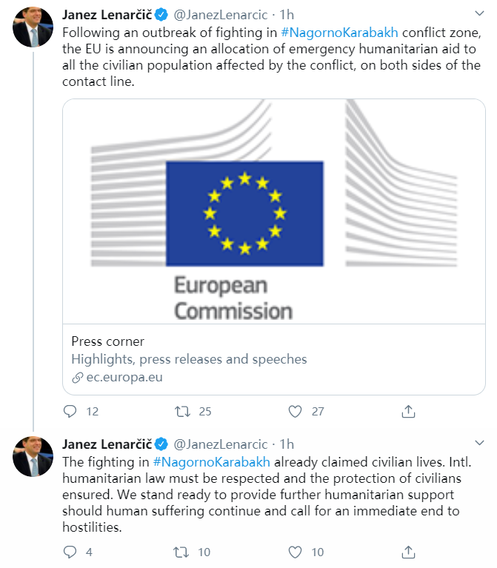Click #NagornoKarabakh hashtag in second tweet
Screen dimensions: 497x568
click(x=201, y=462)
